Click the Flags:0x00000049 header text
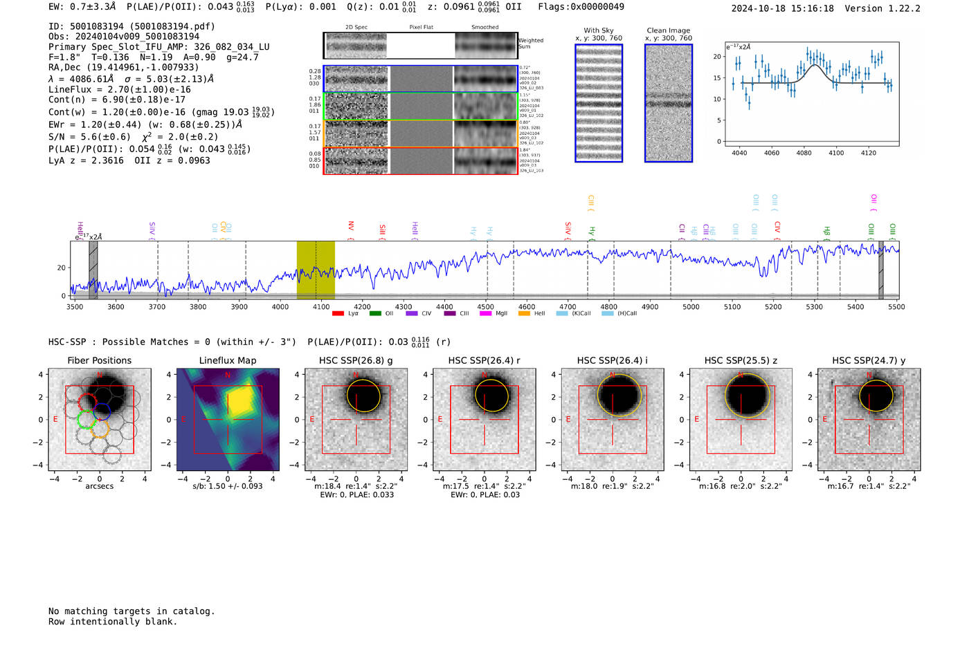The height and width of the screenshot is (659, 969). 581,7
